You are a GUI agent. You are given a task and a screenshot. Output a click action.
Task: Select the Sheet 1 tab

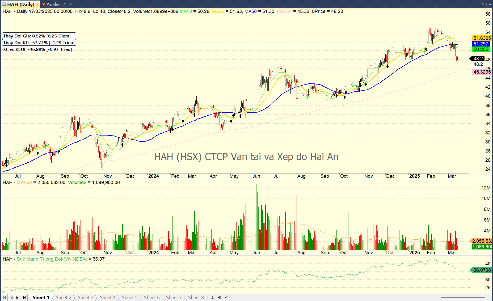point(41,298)
